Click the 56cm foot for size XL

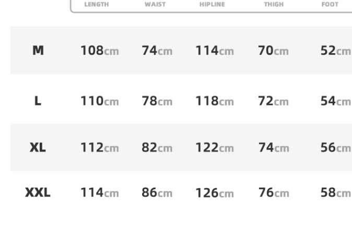click(x=335, y=148)
